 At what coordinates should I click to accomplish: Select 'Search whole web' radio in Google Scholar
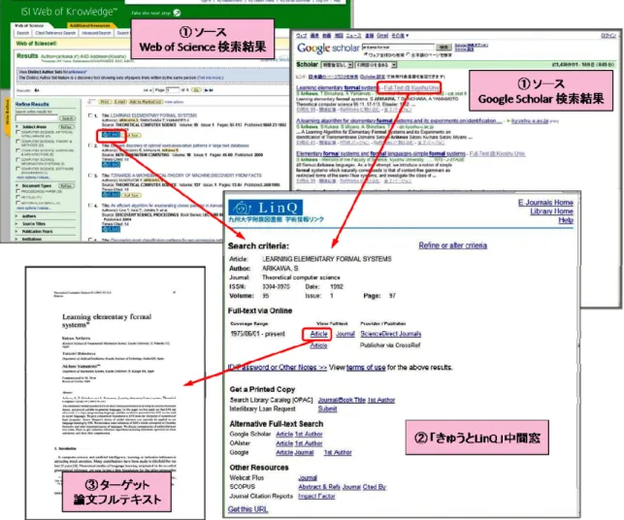click(x=366, y=55)
